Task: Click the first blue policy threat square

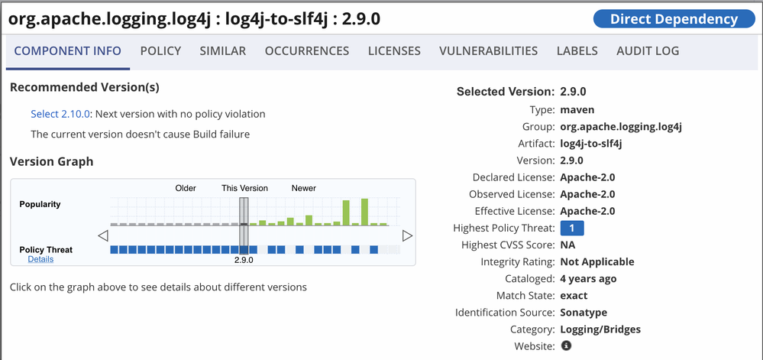Action: coord(115,249)
